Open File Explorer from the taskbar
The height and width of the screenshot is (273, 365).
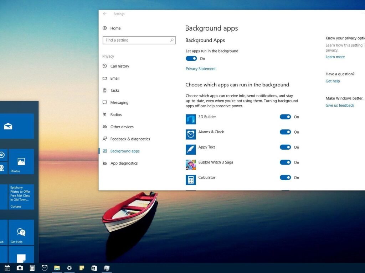coord(57,268)
